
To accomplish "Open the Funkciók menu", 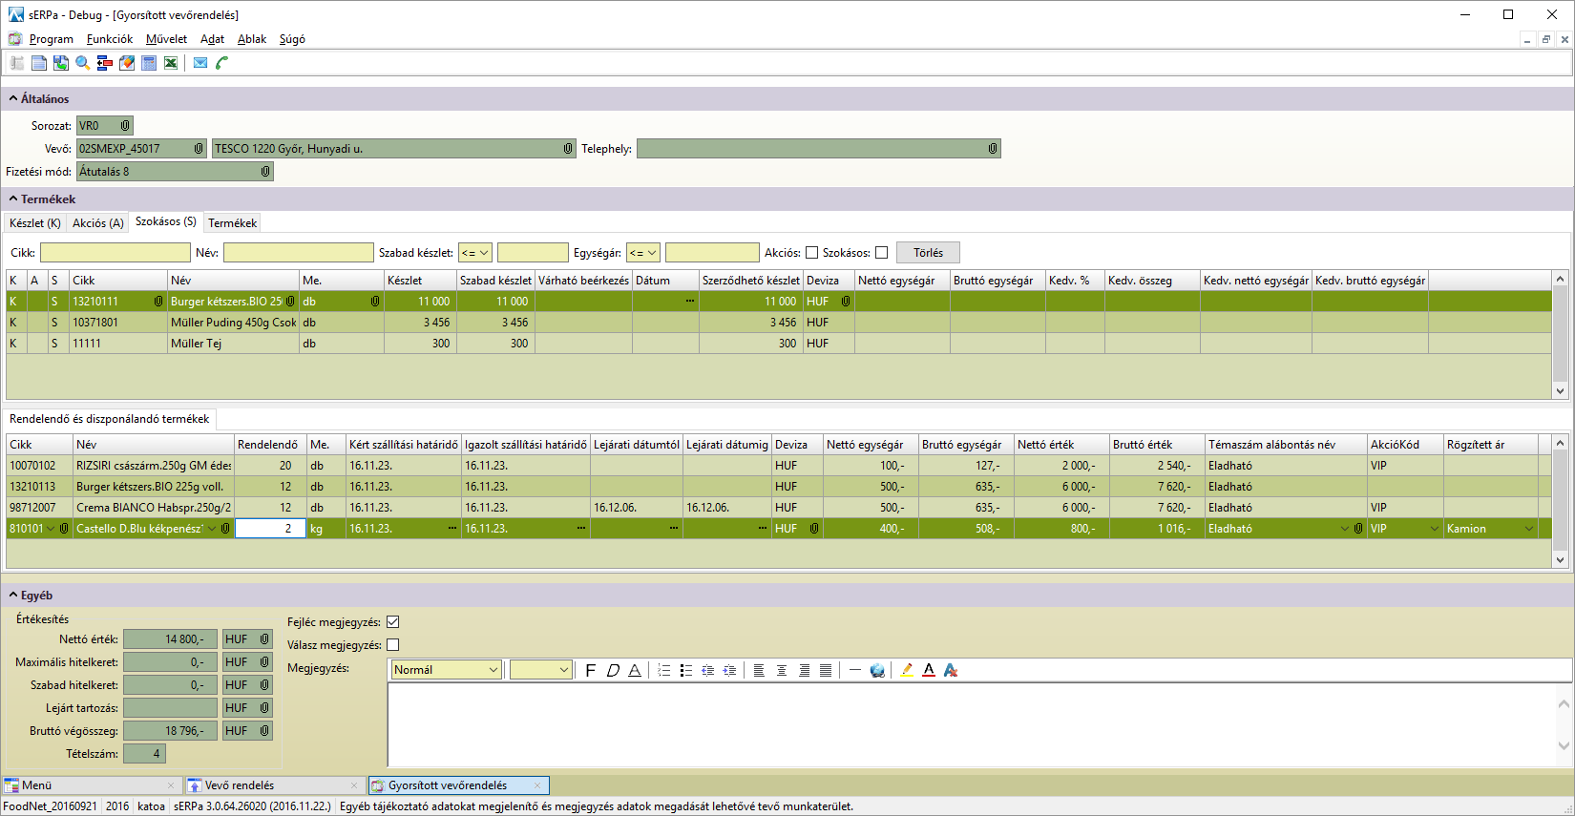I will tap(110, 39).
